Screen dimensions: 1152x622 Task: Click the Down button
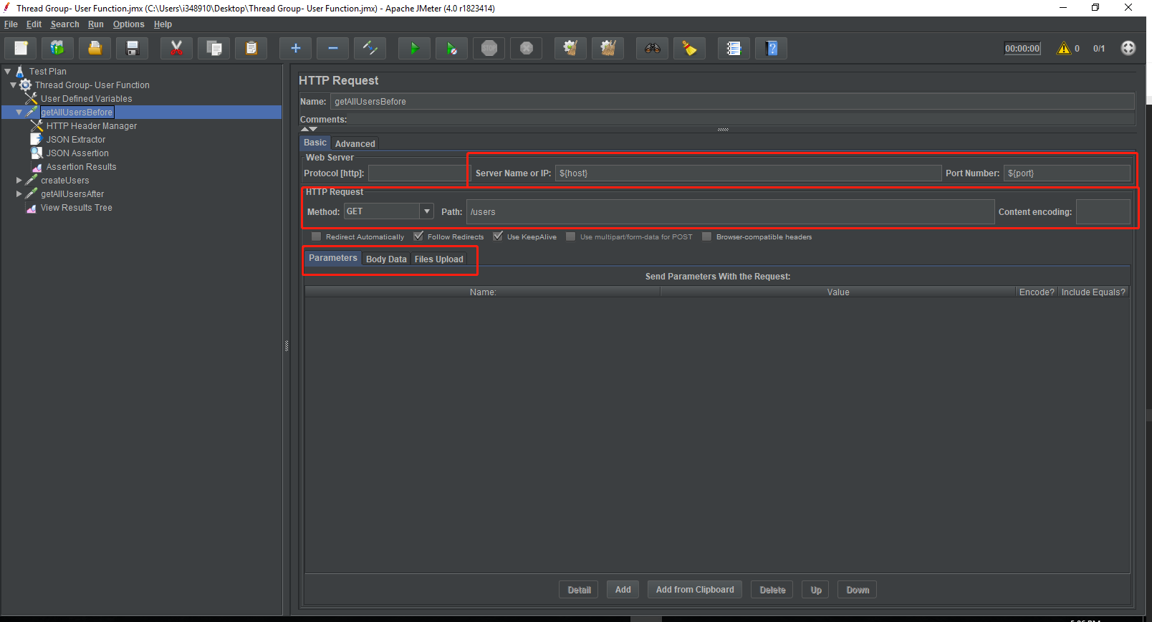858,590
